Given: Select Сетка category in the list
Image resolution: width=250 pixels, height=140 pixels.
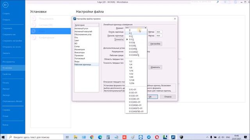Looking at the screenshot, I should click(x=86, y=47).
